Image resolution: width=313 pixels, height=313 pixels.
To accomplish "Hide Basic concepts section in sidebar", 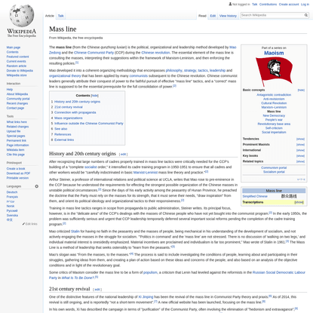I will tap(301, 90).
